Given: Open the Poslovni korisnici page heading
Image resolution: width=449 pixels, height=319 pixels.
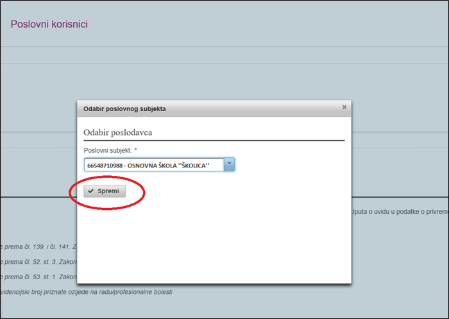Looking at the screenshot, I should click(49, 24).
